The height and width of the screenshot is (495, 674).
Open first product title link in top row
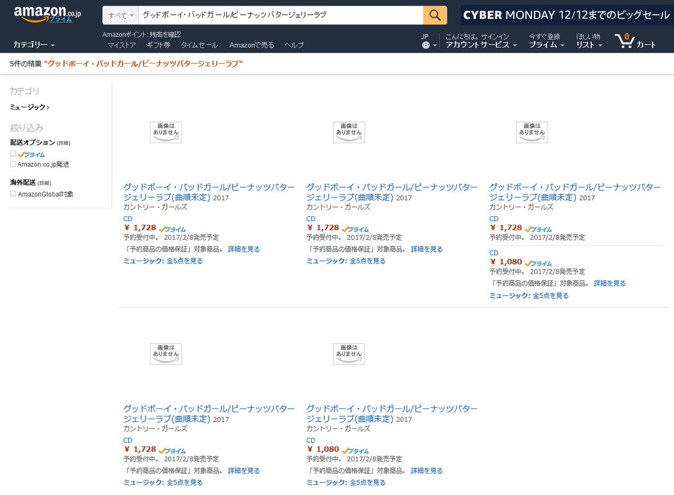click(209, 192)
